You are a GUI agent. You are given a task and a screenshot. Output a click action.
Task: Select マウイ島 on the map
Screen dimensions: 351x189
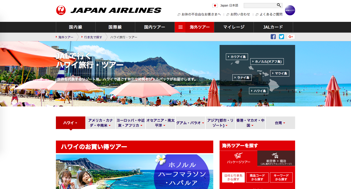[280, 73]
